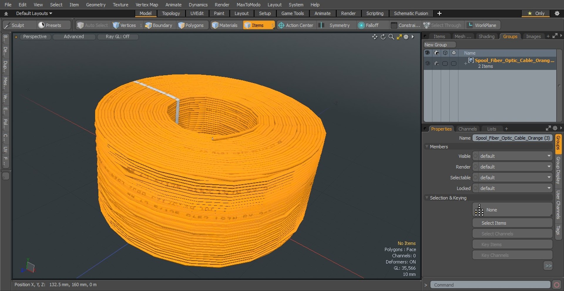Open the Vertex Map menu
The image size is (564, 291).
tap(147, 5)
